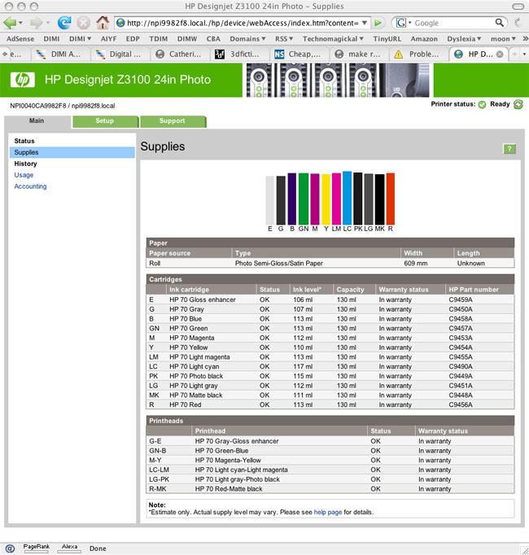Open the help page link in Note
Image resolution: width=529 pixels, height=555 pixels.
click(x=328, y=512)
